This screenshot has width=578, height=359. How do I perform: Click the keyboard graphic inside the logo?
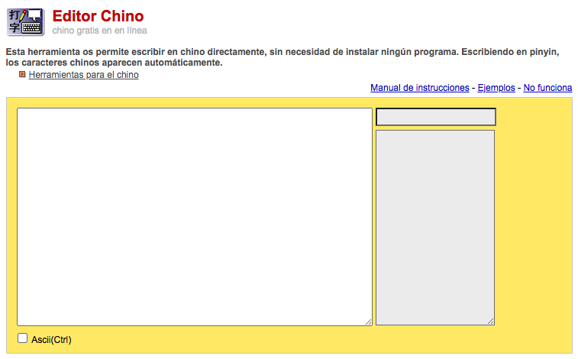31,27
